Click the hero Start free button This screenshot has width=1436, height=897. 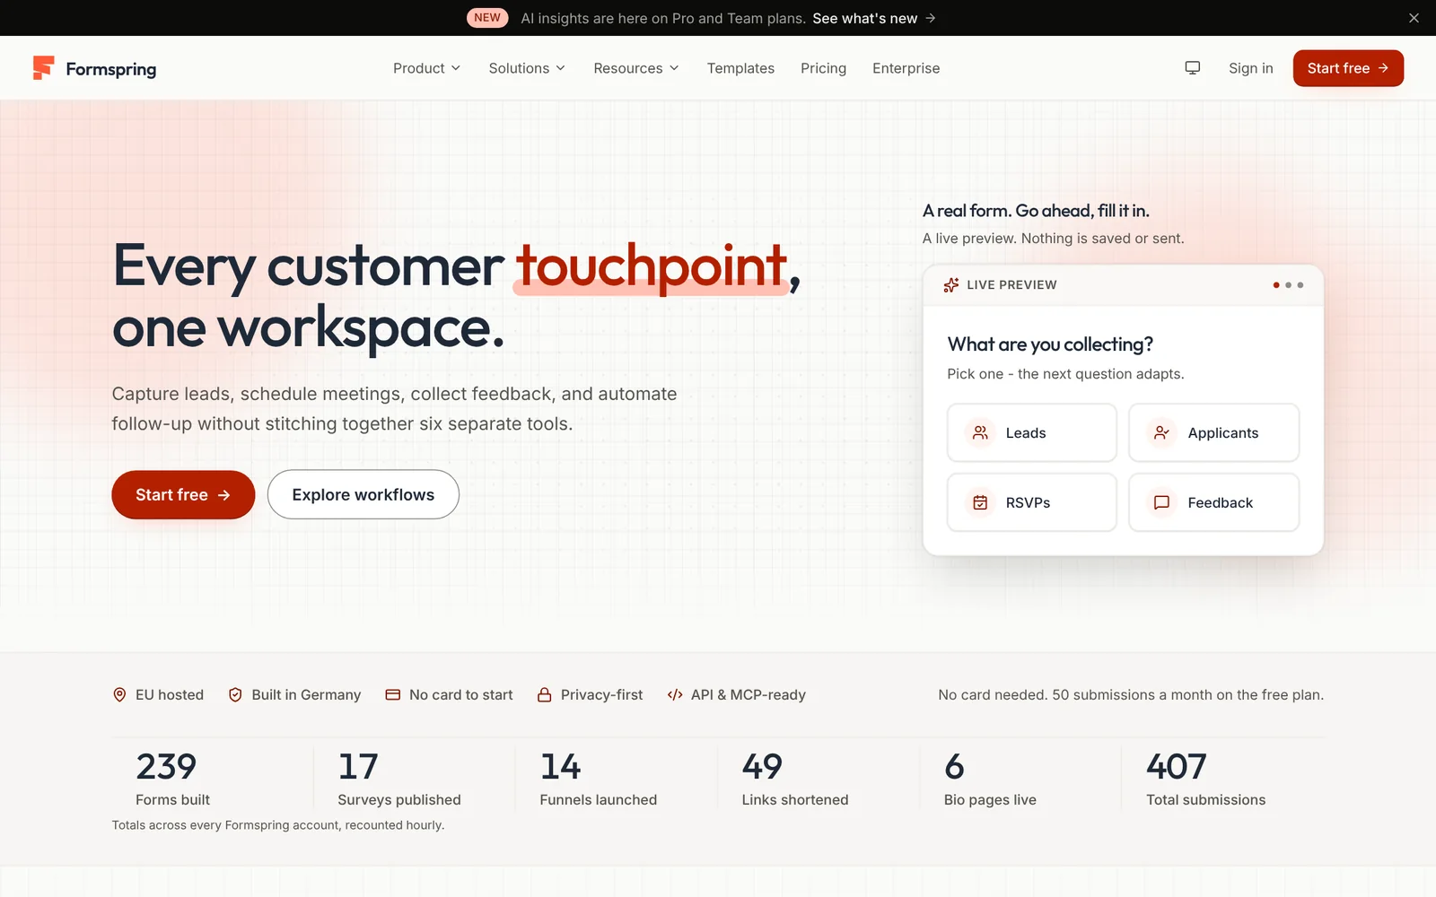tap(183, 495)
